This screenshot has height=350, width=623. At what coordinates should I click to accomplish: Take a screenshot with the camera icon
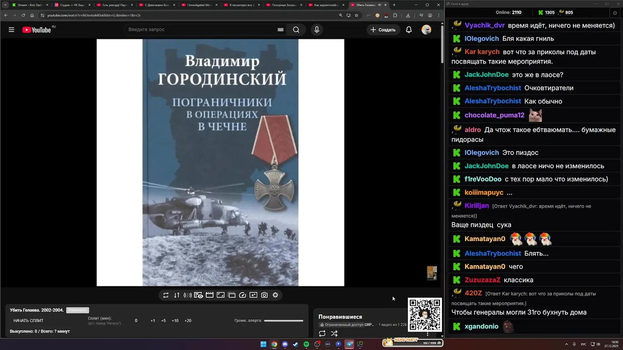(x=264, y=295)
